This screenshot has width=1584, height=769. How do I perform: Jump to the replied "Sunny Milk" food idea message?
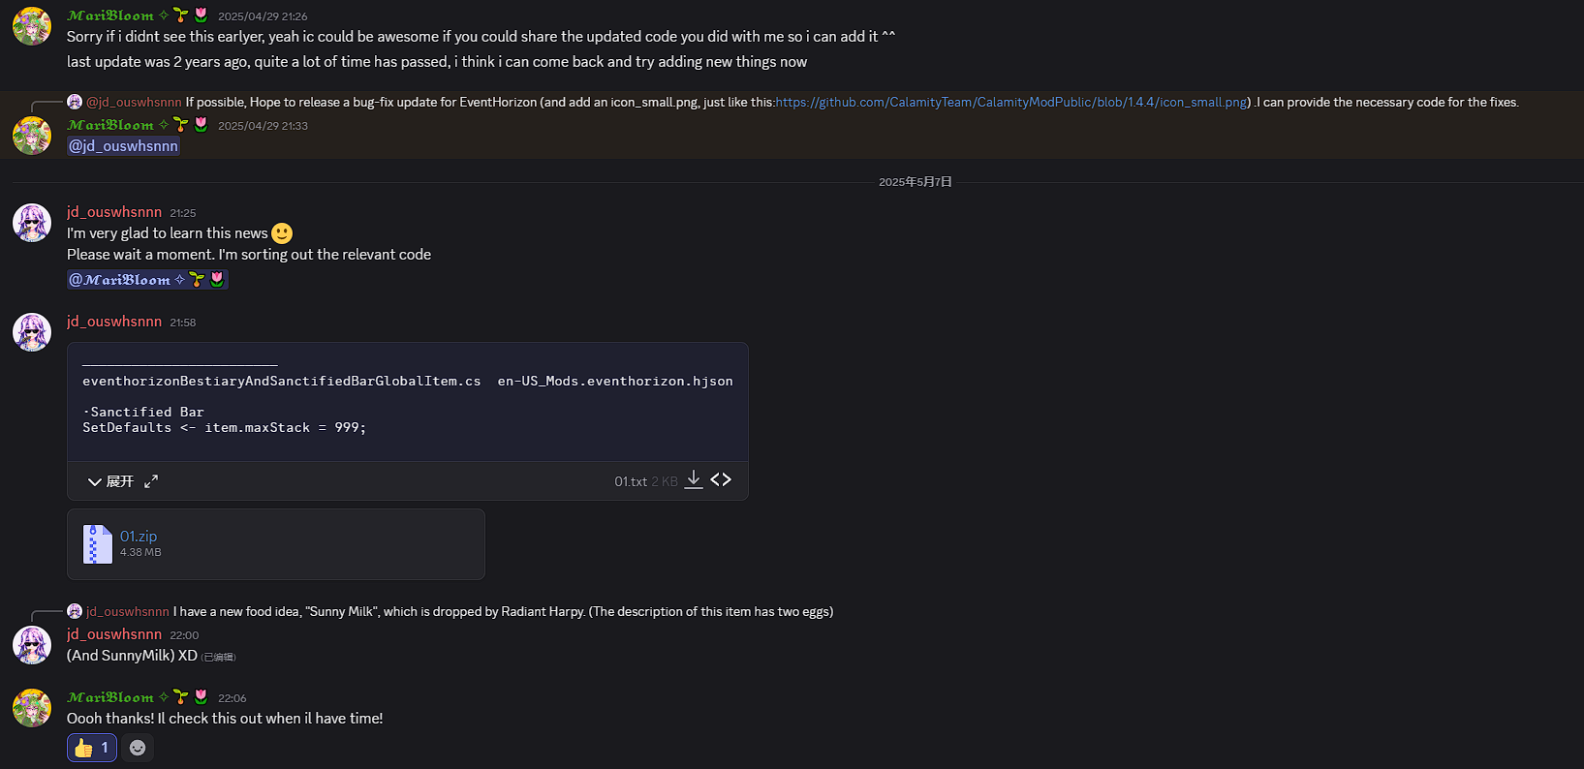click(x=503, y=611)
